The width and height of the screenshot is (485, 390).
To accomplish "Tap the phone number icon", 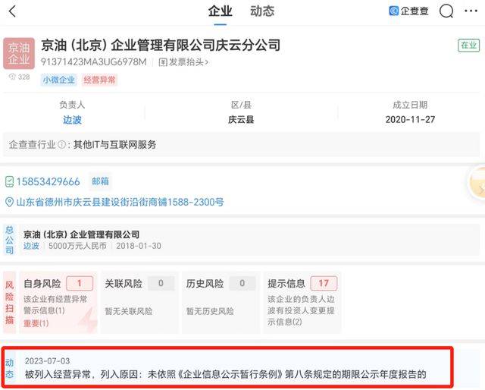I will click(10, 181).
